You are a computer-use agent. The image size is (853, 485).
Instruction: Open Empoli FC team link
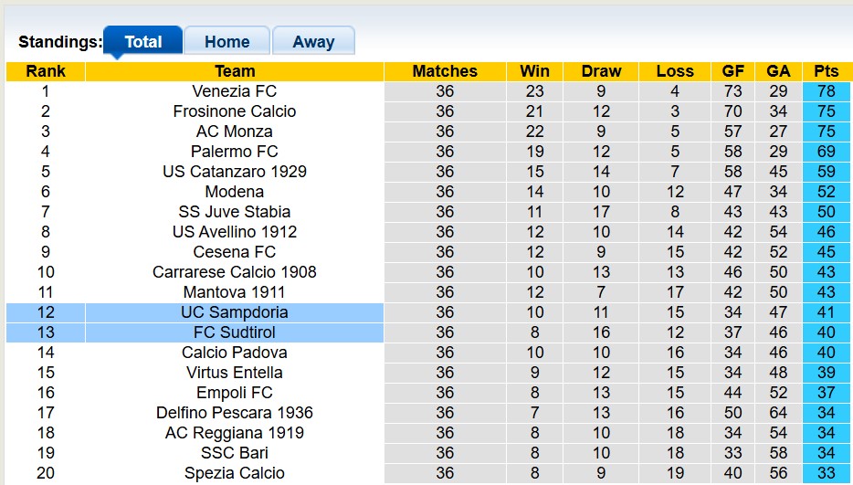(234, 393)
